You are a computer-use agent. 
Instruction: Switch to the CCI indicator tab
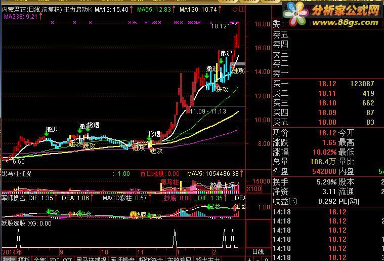(x=67, y=259)
